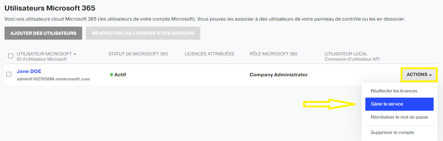Click the STATUT DE MICROSOFT 365 column header
The image size is (443, 141).
point(138,54)
